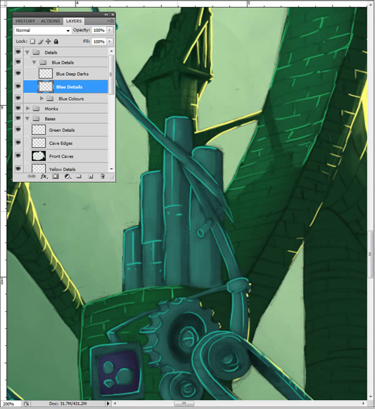Click Doc: 31.7M/431.2M status text
The image size is (375, 409).
67,404
